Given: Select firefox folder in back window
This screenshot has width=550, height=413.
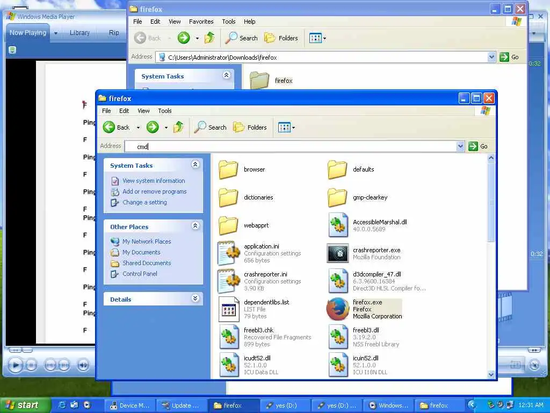Looking at the screenshot, I should tap(259, 81).
